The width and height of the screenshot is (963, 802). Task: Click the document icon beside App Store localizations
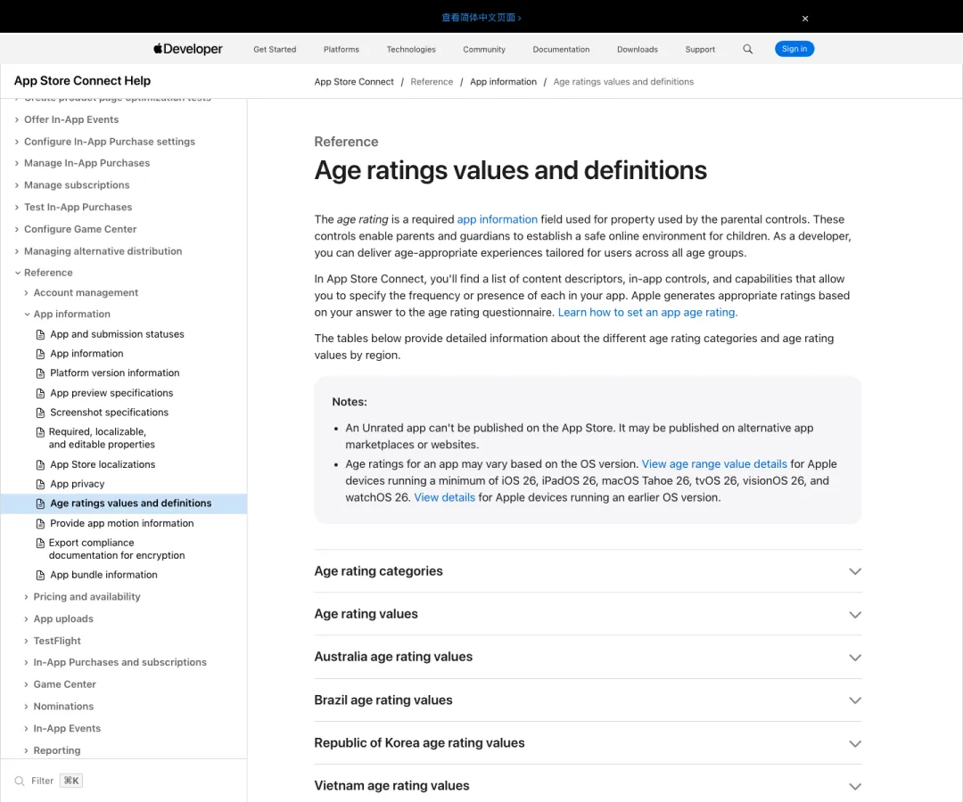point(40,465)
